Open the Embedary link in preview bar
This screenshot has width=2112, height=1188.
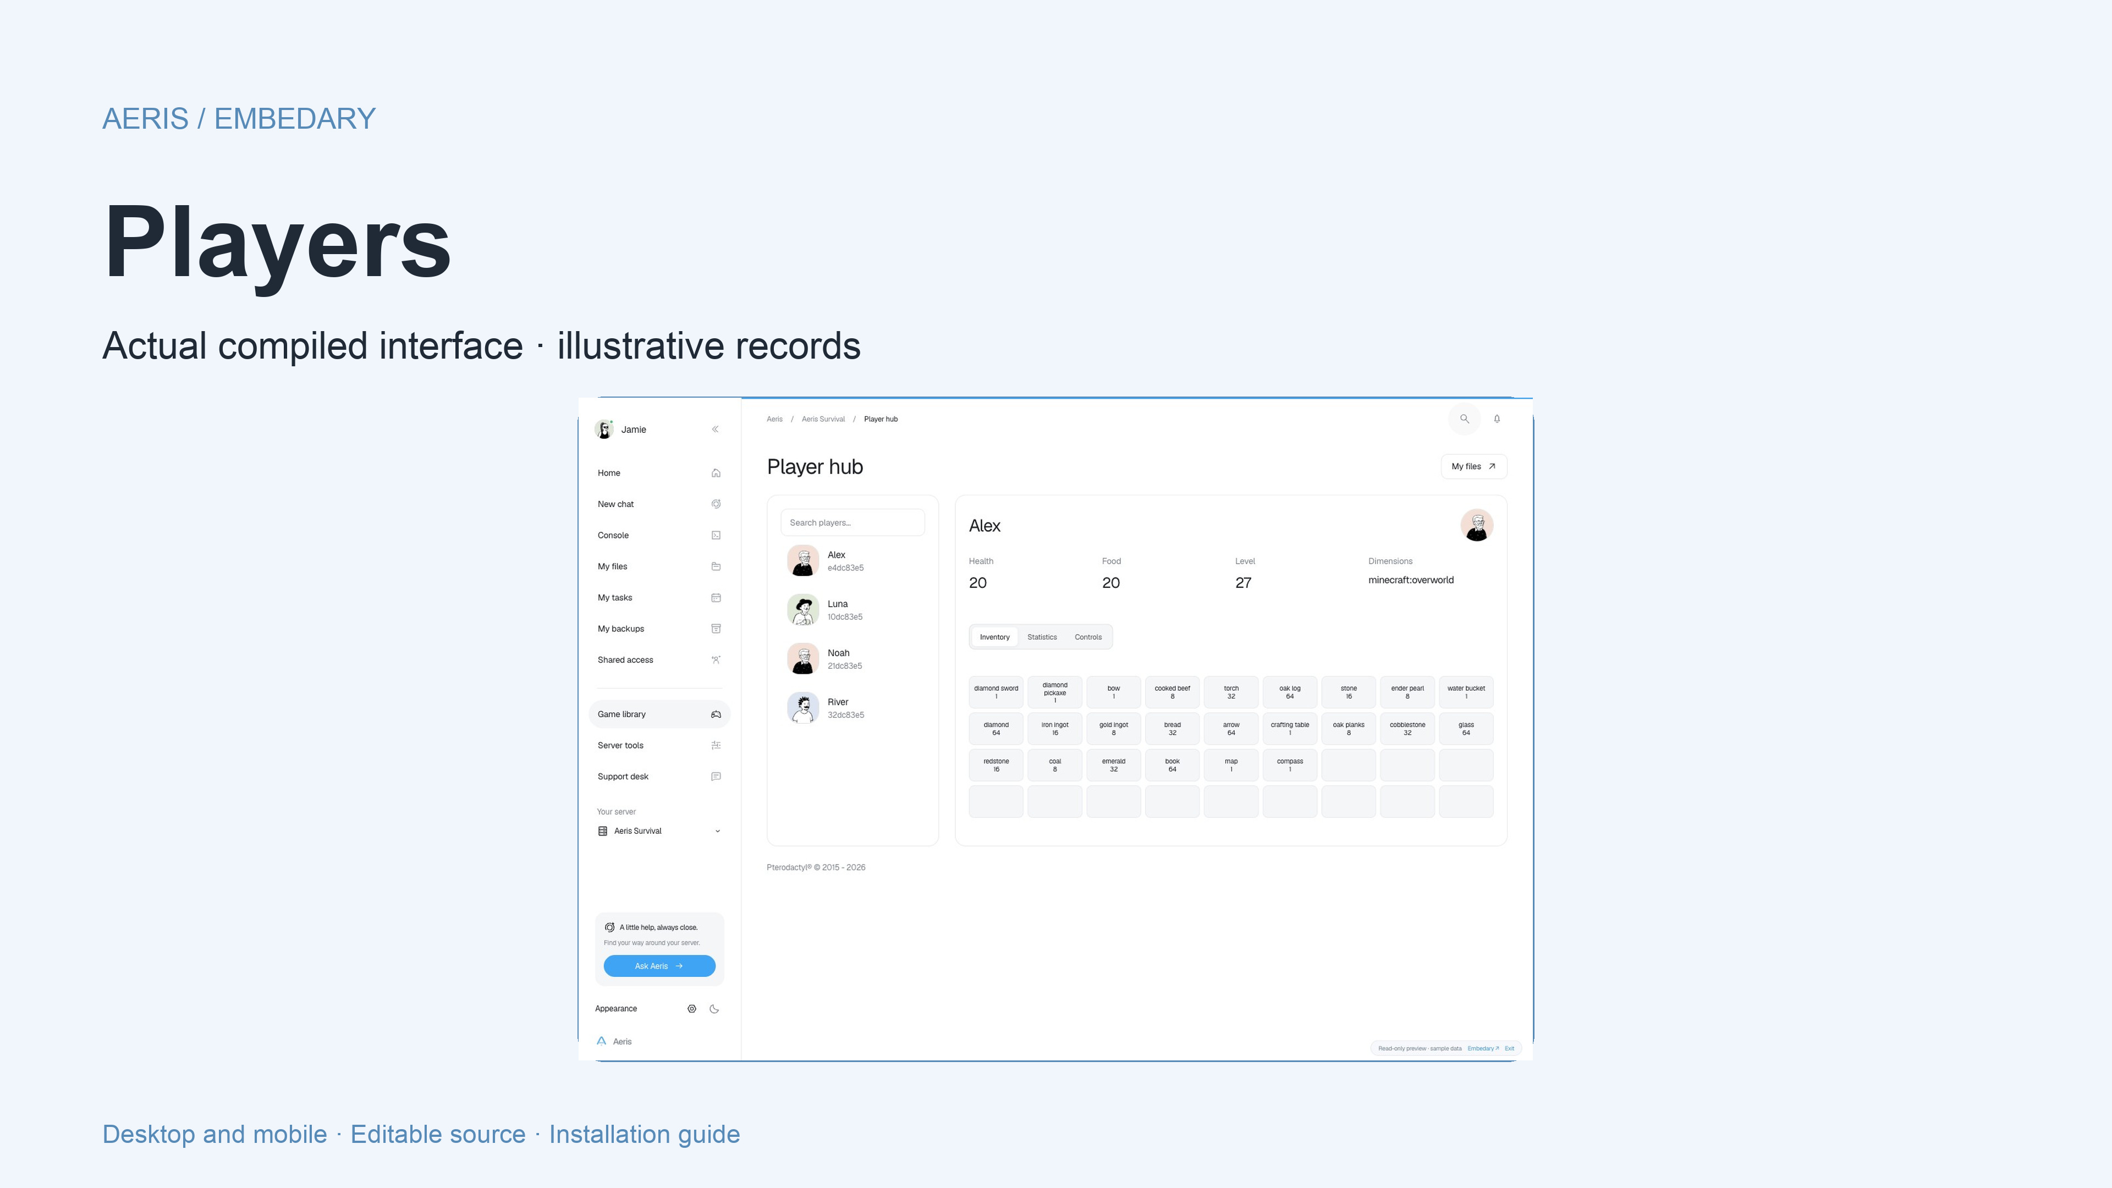[1482, 1049]
